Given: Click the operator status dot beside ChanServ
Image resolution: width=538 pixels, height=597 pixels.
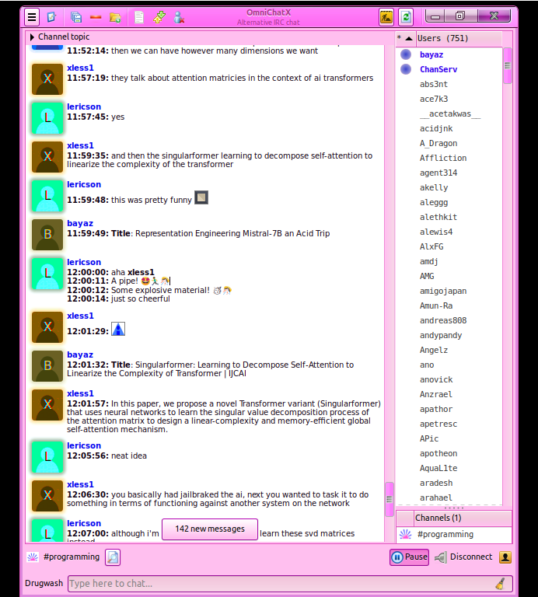Looking at the screenshot, I should (x=406, y=70).
